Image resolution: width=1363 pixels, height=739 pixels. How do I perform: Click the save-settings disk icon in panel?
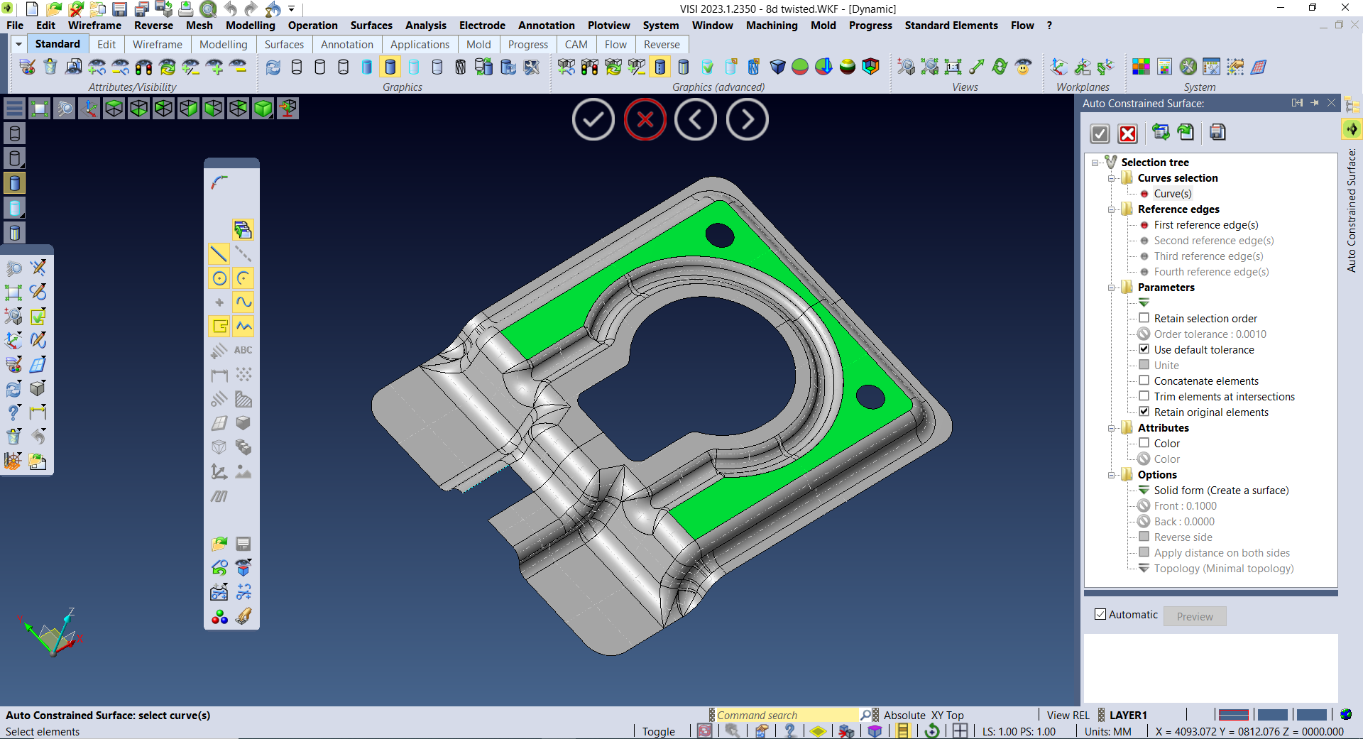tap(1217, 133)
